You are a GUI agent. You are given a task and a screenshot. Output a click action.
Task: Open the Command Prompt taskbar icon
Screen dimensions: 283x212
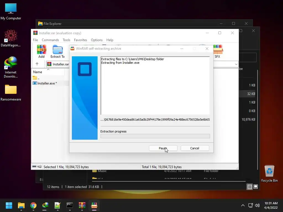(x=70, y=205)
